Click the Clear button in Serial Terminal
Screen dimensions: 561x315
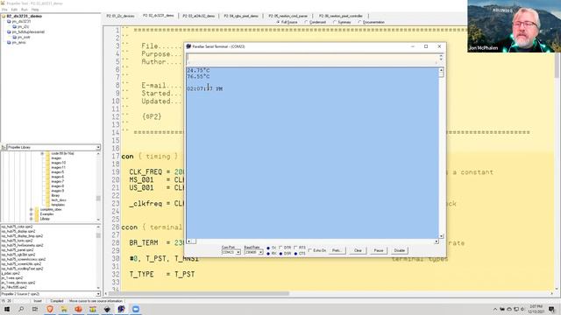tap(358, 251)
